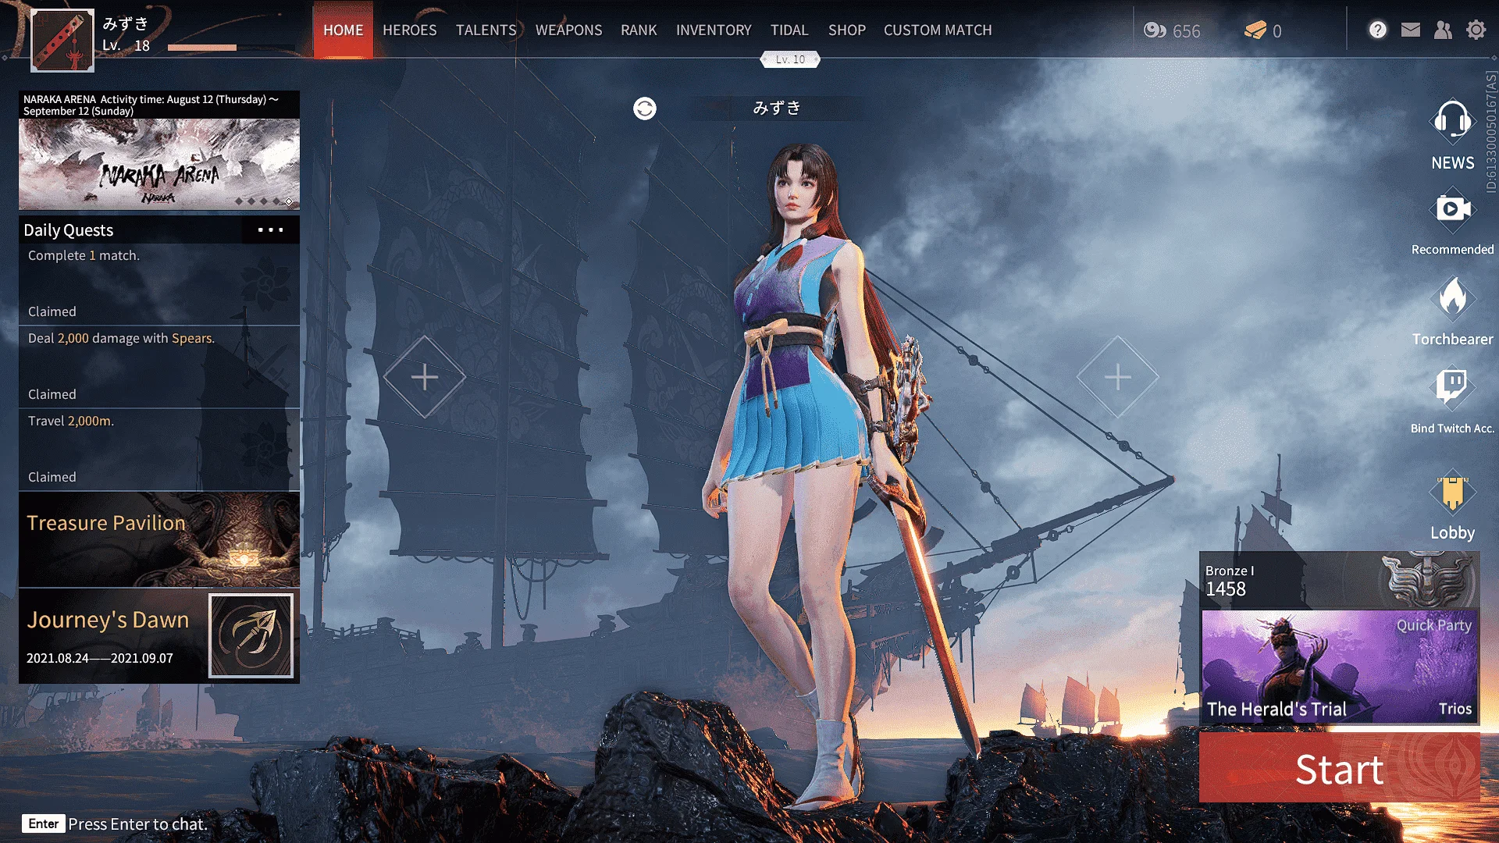This screenshot has height=843, width=1499.
Task: Add teammate in left party slot
Action: [425, 377]
